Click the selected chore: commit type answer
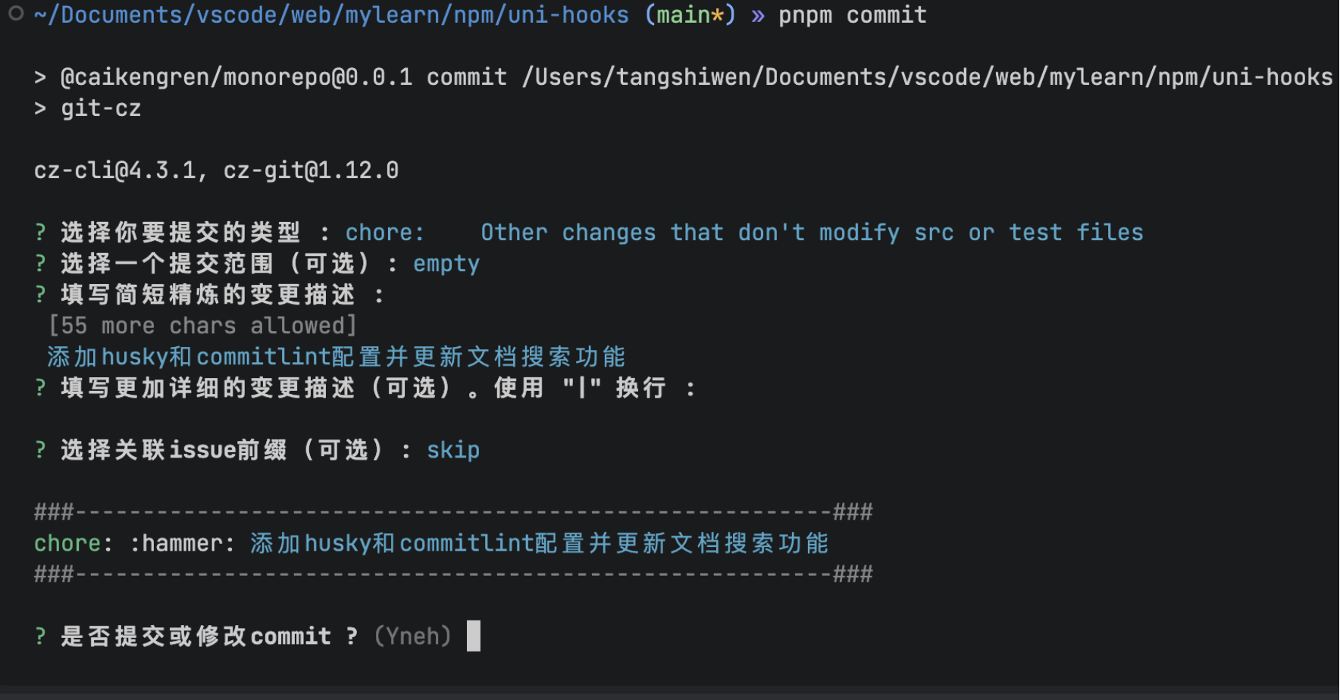The height and width of the screenshot is (700, 1340). coord(384,233)
